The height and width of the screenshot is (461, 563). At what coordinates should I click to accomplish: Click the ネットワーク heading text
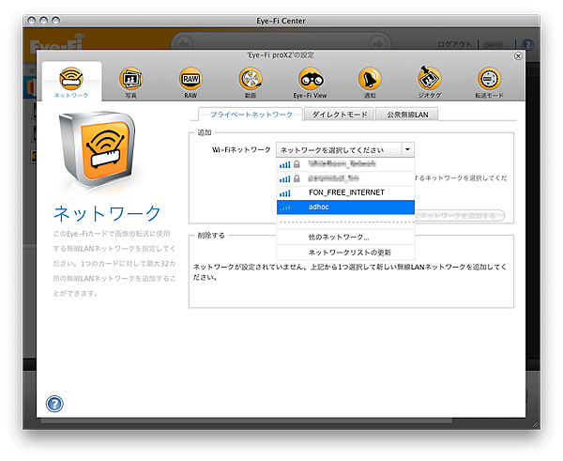click(x=107, y=213)
